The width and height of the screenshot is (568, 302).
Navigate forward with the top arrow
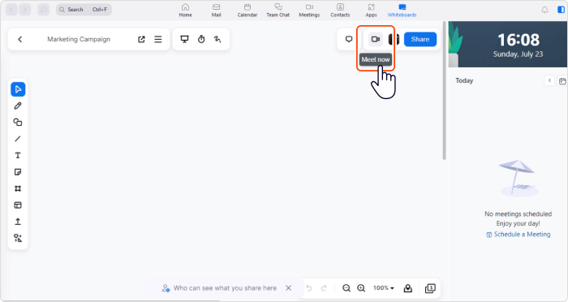[x=25, y=10]
